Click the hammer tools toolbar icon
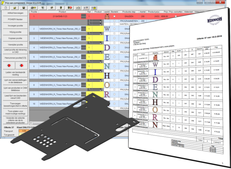 coord(52,7)
